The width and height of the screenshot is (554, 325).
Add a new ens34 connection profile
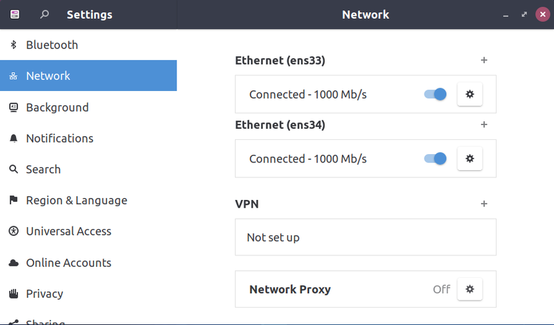[x=484, y=125]
